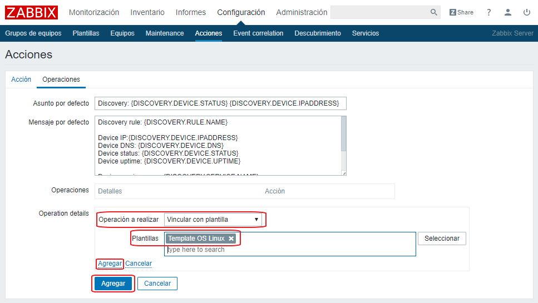Click the message textarea scrollbar

pos(343,134)
